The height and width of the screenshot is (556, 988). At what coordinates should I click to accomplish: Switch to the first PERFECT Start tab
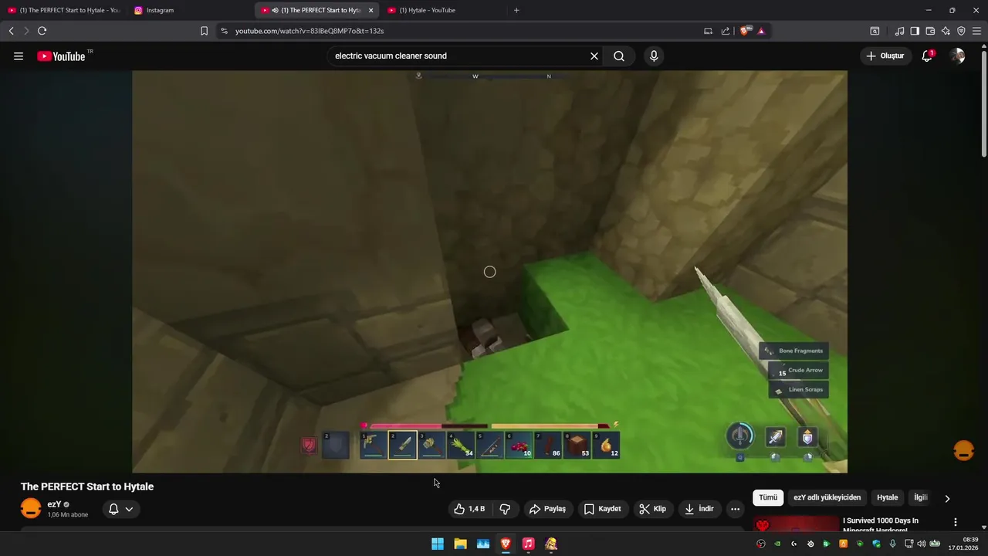64,10
